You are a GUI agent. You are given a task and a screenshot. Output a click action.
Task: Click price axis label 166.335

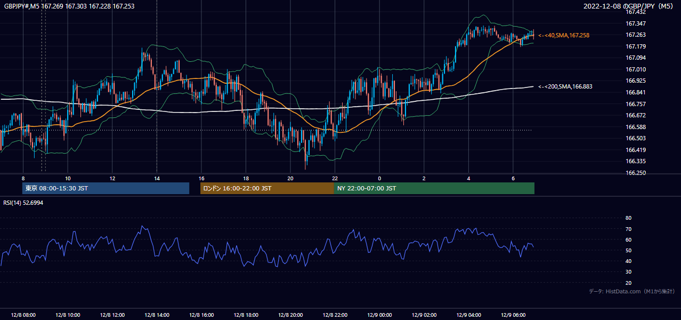coord(636,161)
